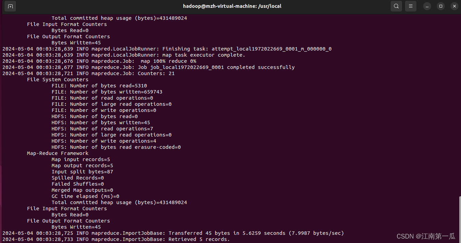461x243 pixels.
Task: Select the 'Map-Reduce Framework' section label
Action: 58,153
